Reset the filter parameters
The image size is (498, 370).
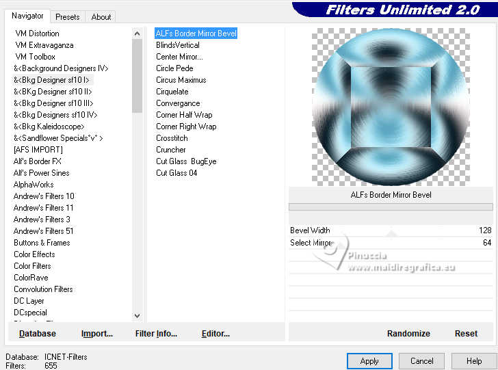point(466,334)
